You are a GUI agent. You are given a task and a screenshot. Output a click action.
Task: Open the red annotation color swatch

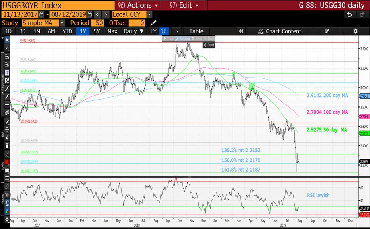tap(7, 162)
